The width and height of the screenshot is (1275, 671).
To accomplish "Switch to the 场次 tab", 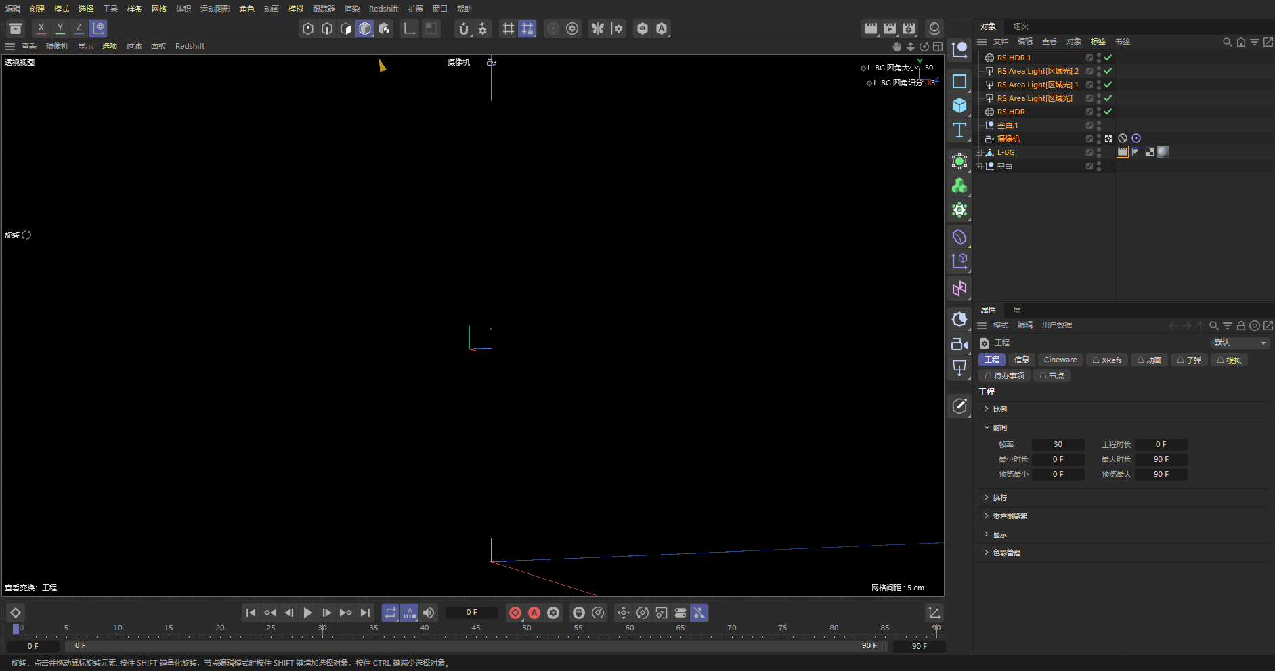I will point(1020,26).
